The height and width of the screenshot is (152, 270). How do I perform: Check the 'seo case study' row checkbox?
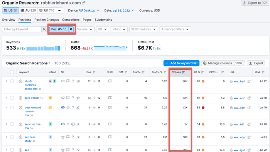(12, 137)
